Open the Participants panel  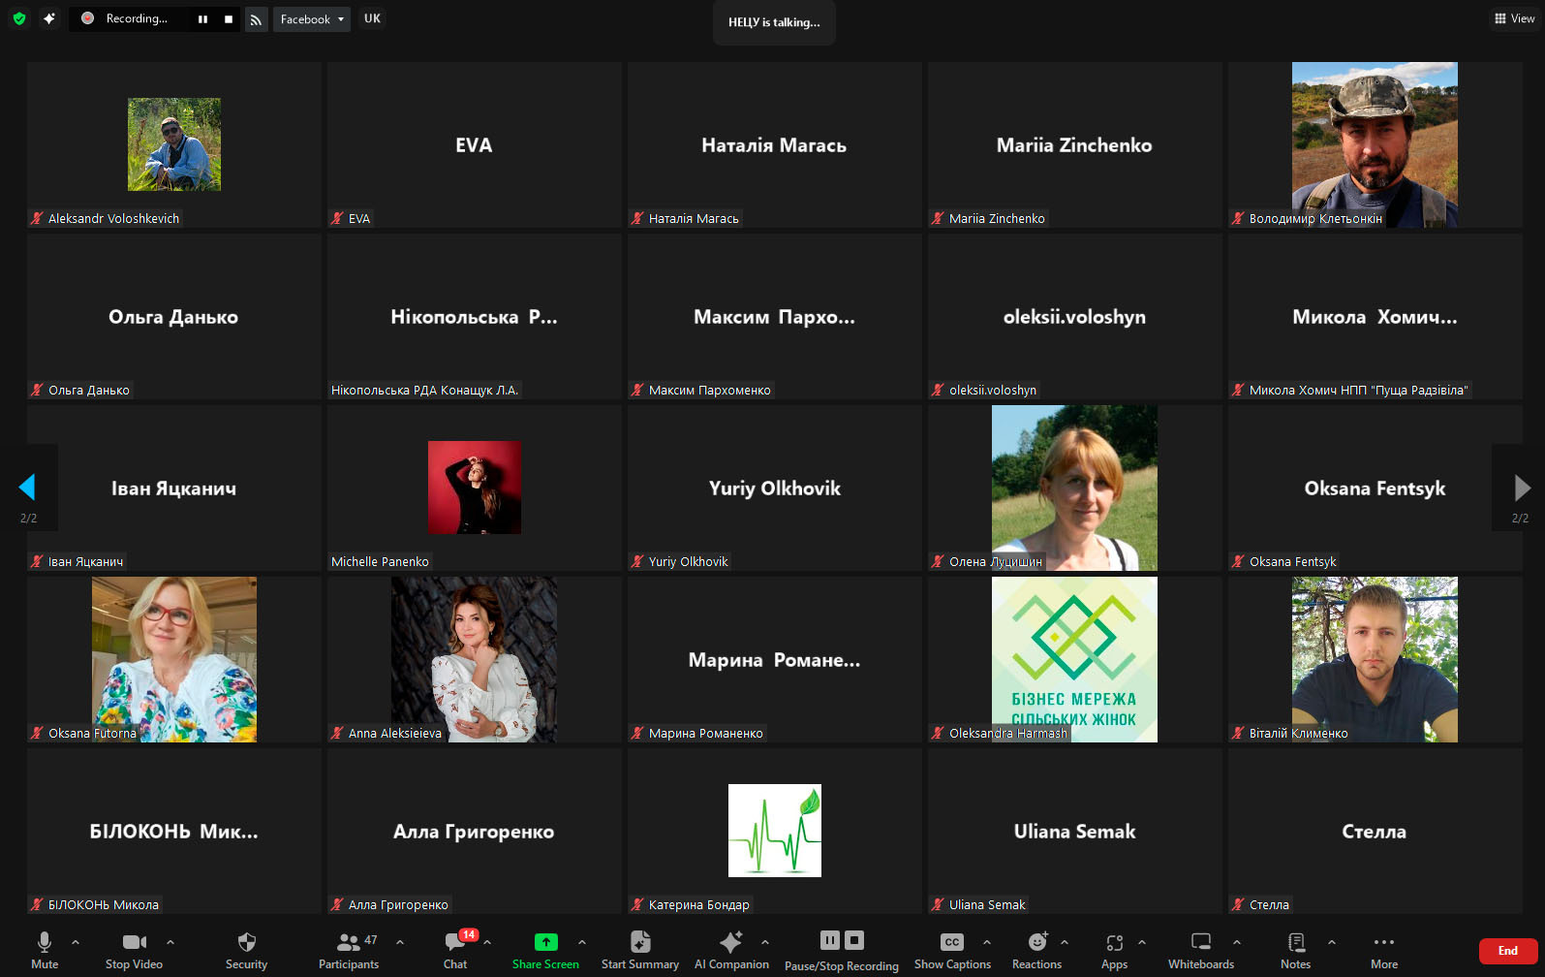point(349,950)
